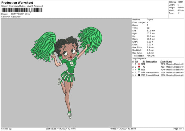
Task: Click the Width value 4.53 in
Action: 181,11
